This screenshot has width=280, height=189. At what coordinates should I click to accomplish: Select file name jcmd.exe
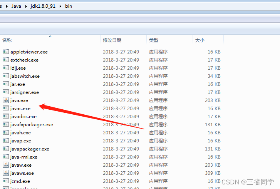(x=20, y=181)
